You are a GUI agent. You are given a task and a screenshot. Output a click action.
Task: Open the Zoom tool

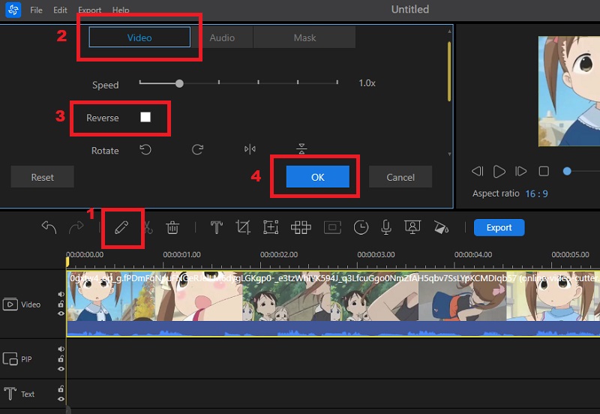[x=271, y=227]
